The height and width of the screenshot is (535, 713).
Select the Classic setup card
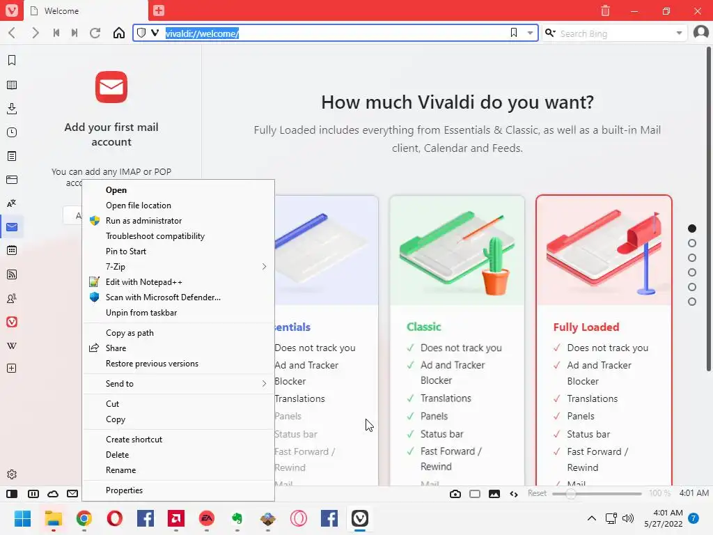coord(457,340)
